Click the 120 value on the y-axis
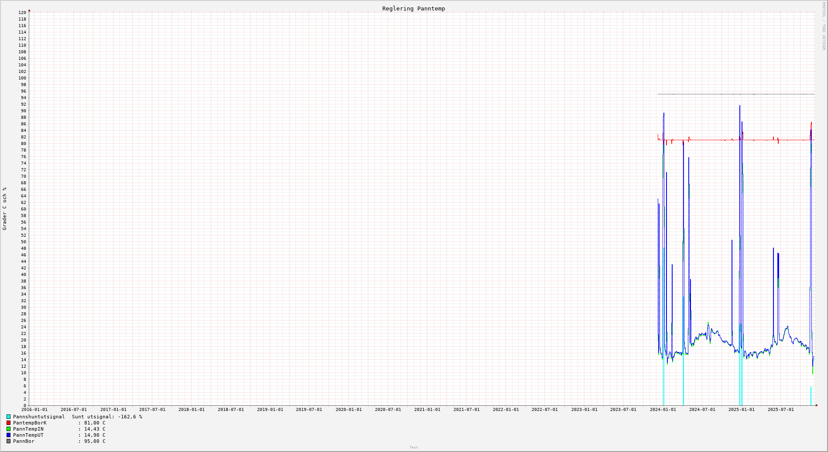The height and width of the screenshot is (452, 828). pyautogui.click(x=22, y=13)
